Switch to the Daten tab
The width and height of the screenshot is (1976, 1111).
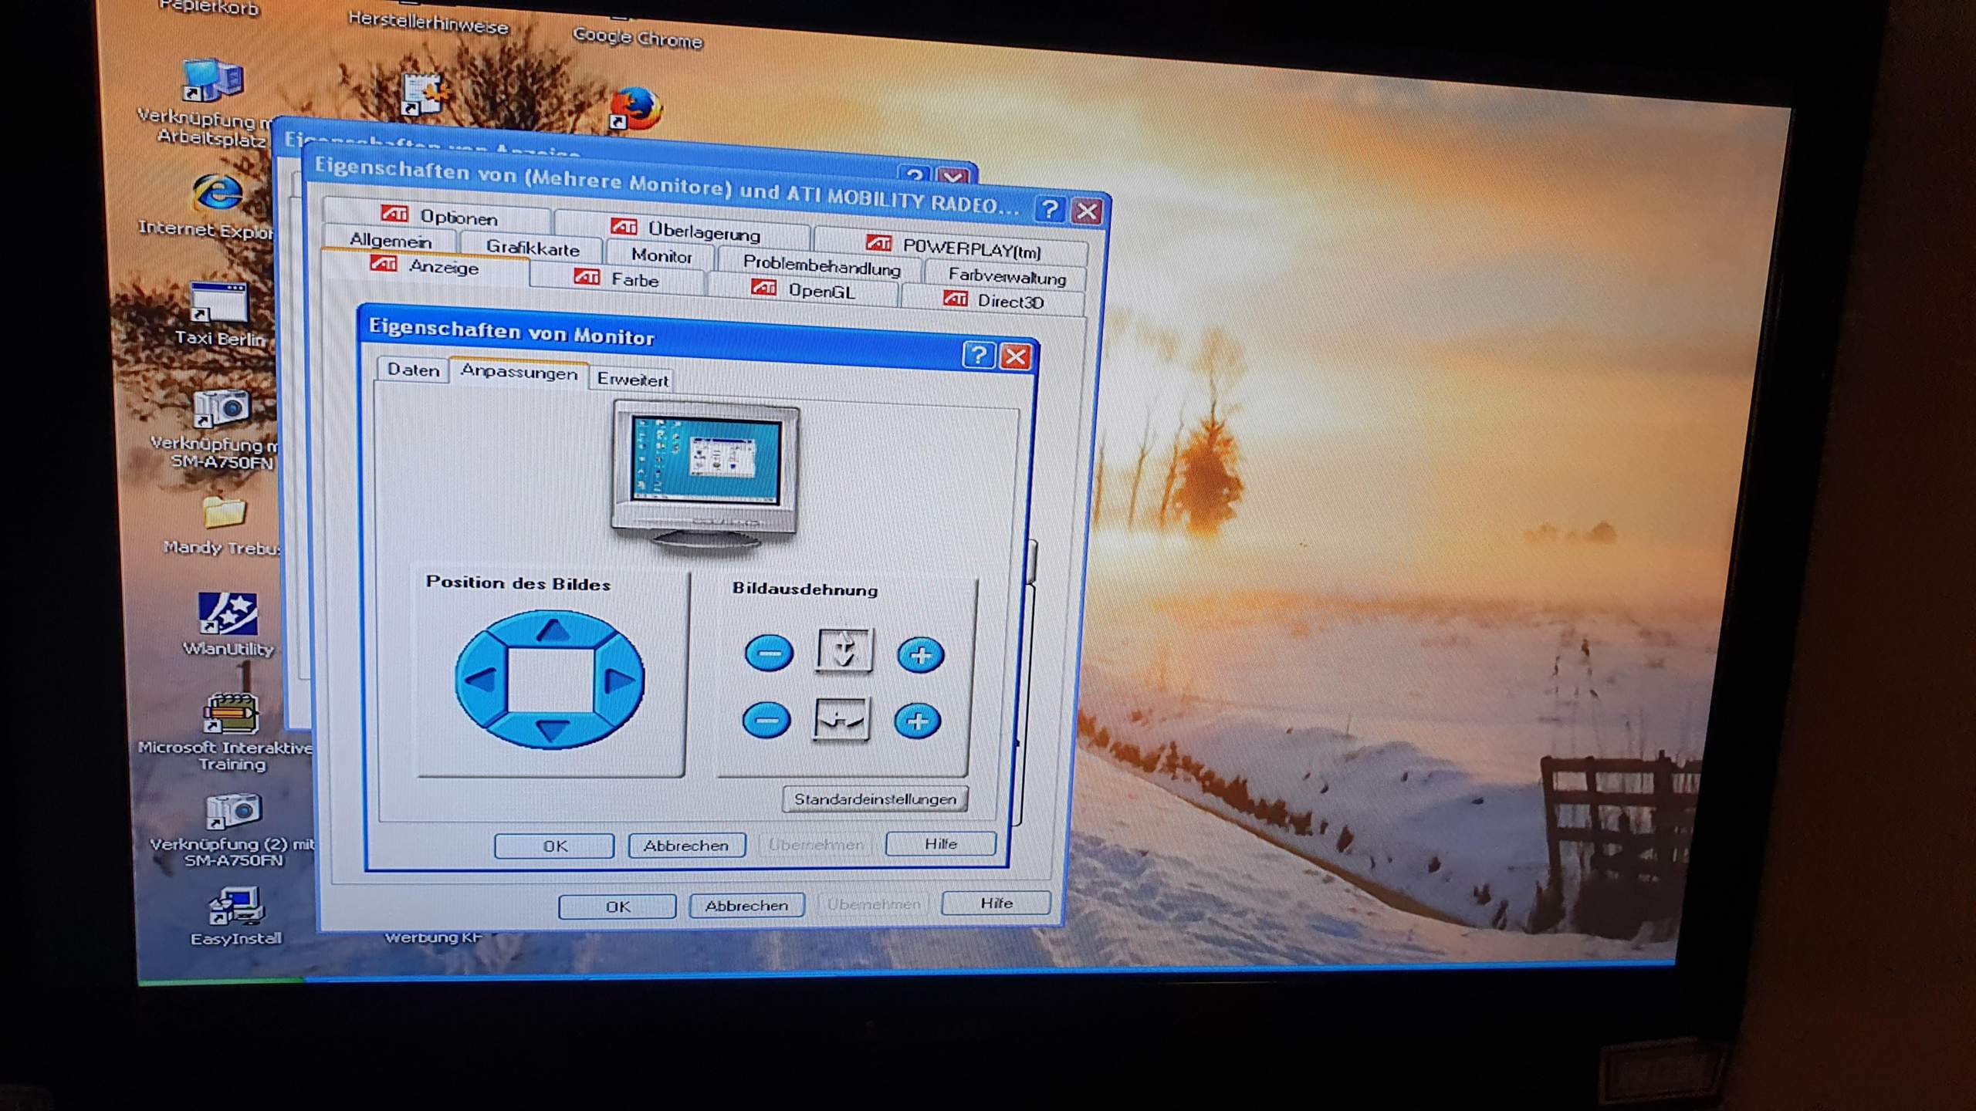[413, 370]
